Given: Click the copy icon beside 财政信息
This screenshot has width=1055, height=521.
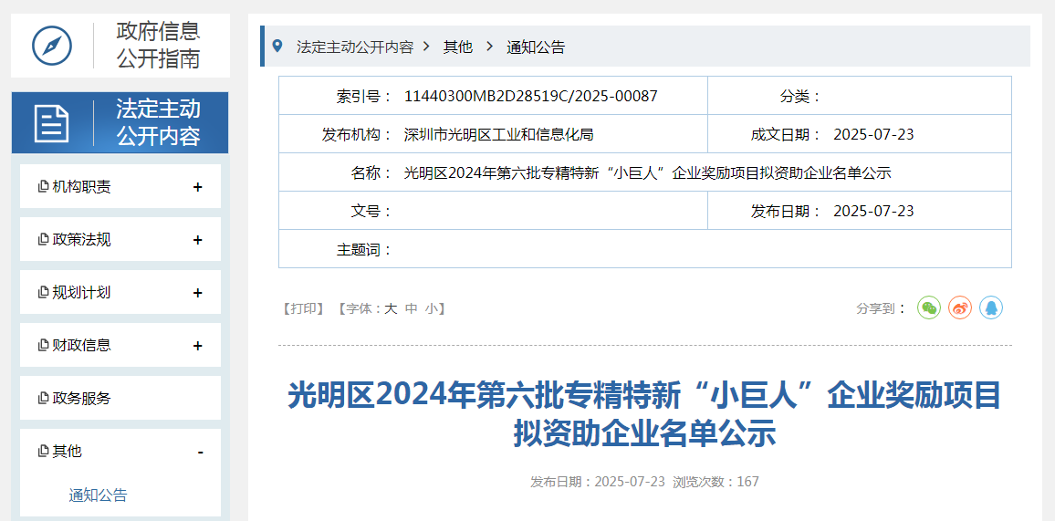Looking at the screenshot, I should pos(44,346).
